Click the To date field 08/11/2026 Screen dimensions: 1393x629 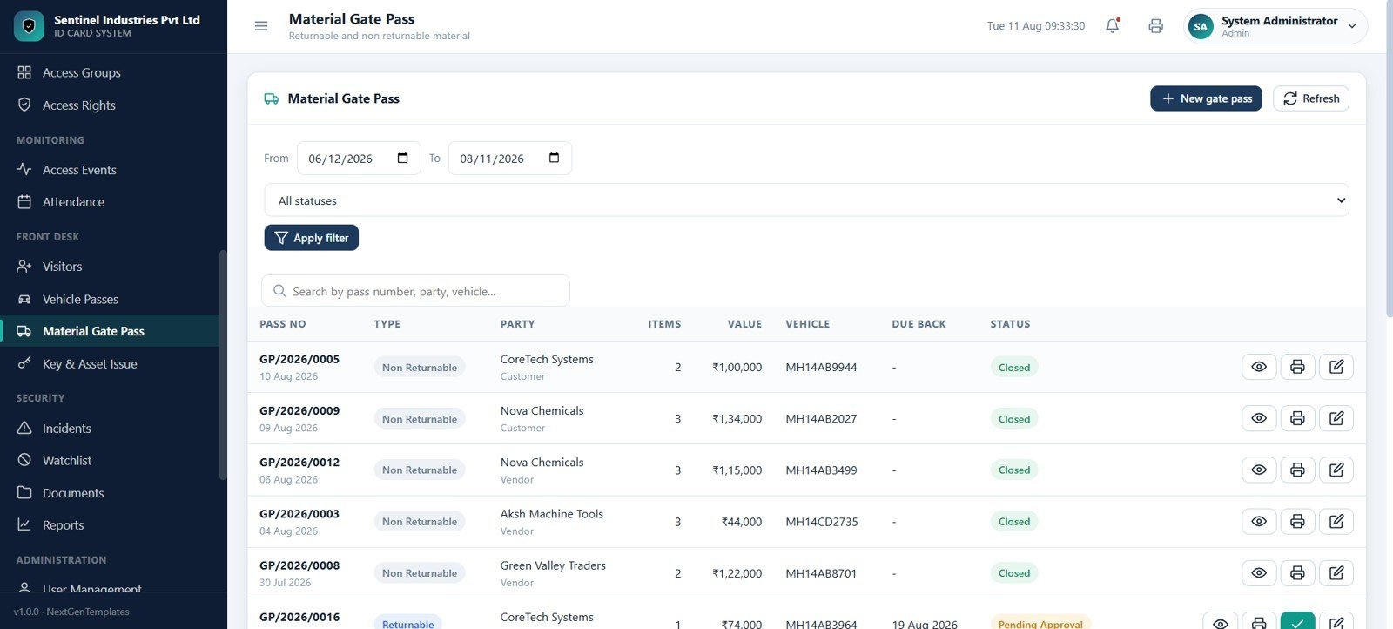[510, 159]
